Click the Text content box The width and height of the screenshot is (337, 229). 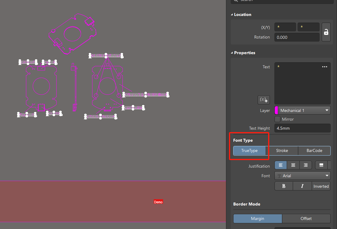(302, 83)
